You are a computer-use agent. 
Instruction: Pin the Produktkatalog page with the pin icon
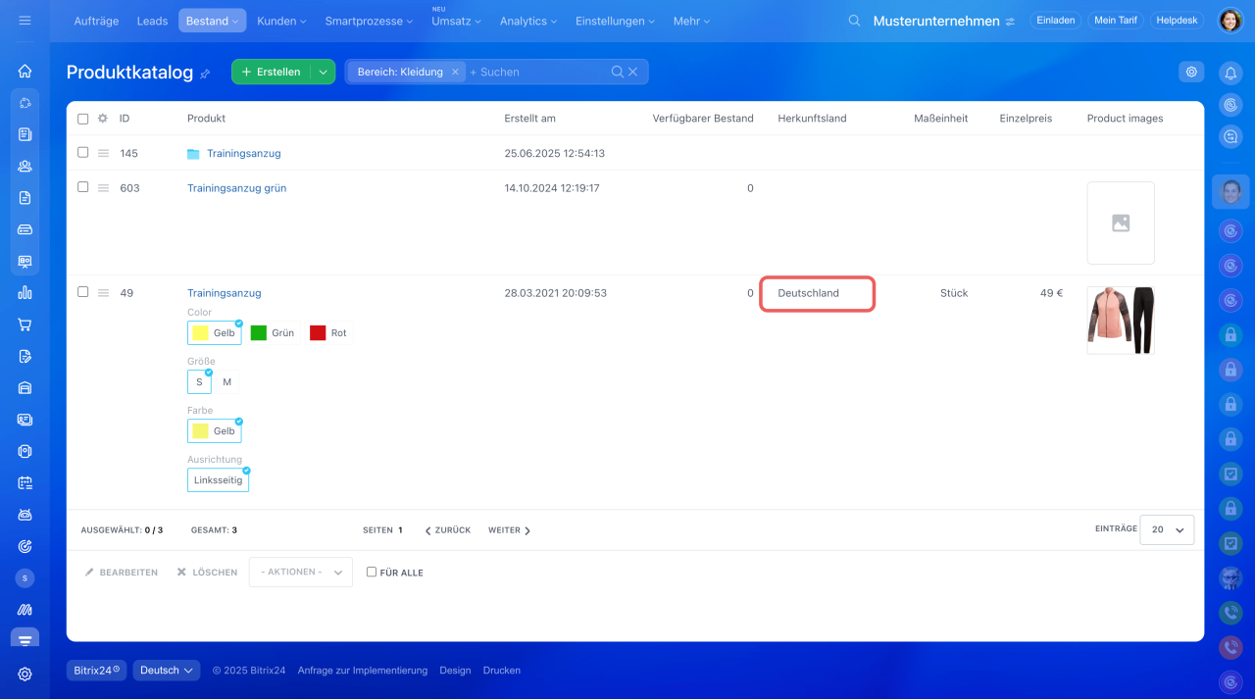(x=205, y=74)
